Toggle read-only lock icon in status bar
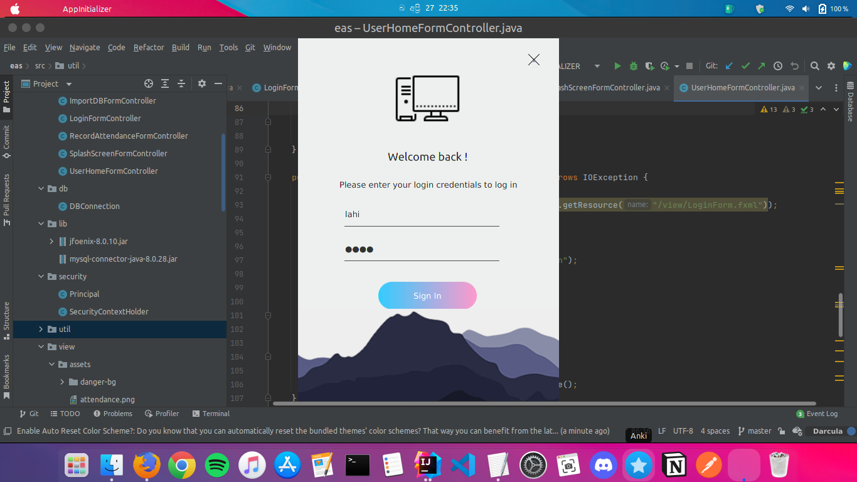This screenshot has height=482, width=857. coord(781,431)
